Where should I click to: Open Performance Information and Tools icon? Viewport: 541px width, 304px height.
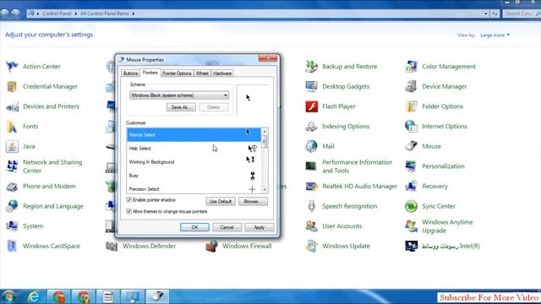click(311, 166)
